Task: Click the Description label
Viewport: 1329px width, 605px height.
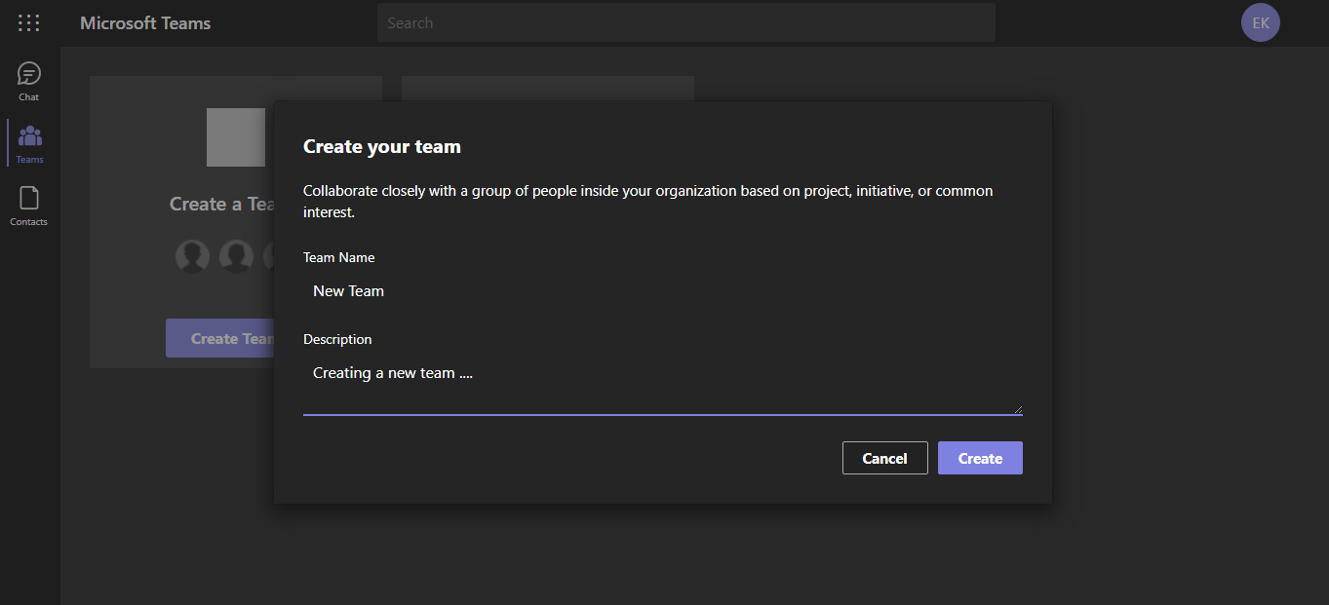Action: 337,339
